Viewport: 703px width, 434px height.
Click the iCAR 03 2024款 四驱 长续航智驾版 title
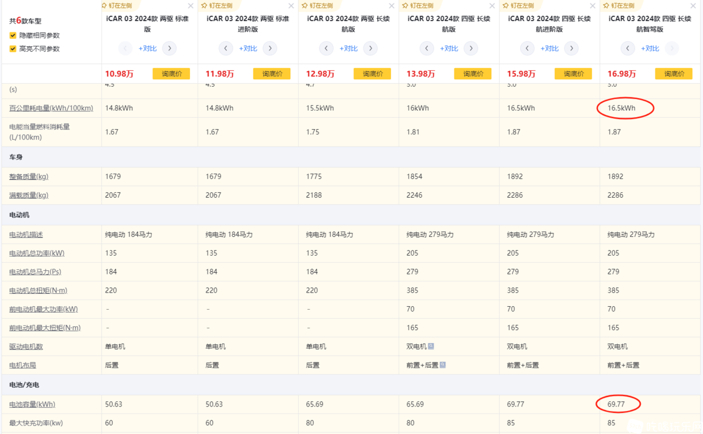[650, 24]
